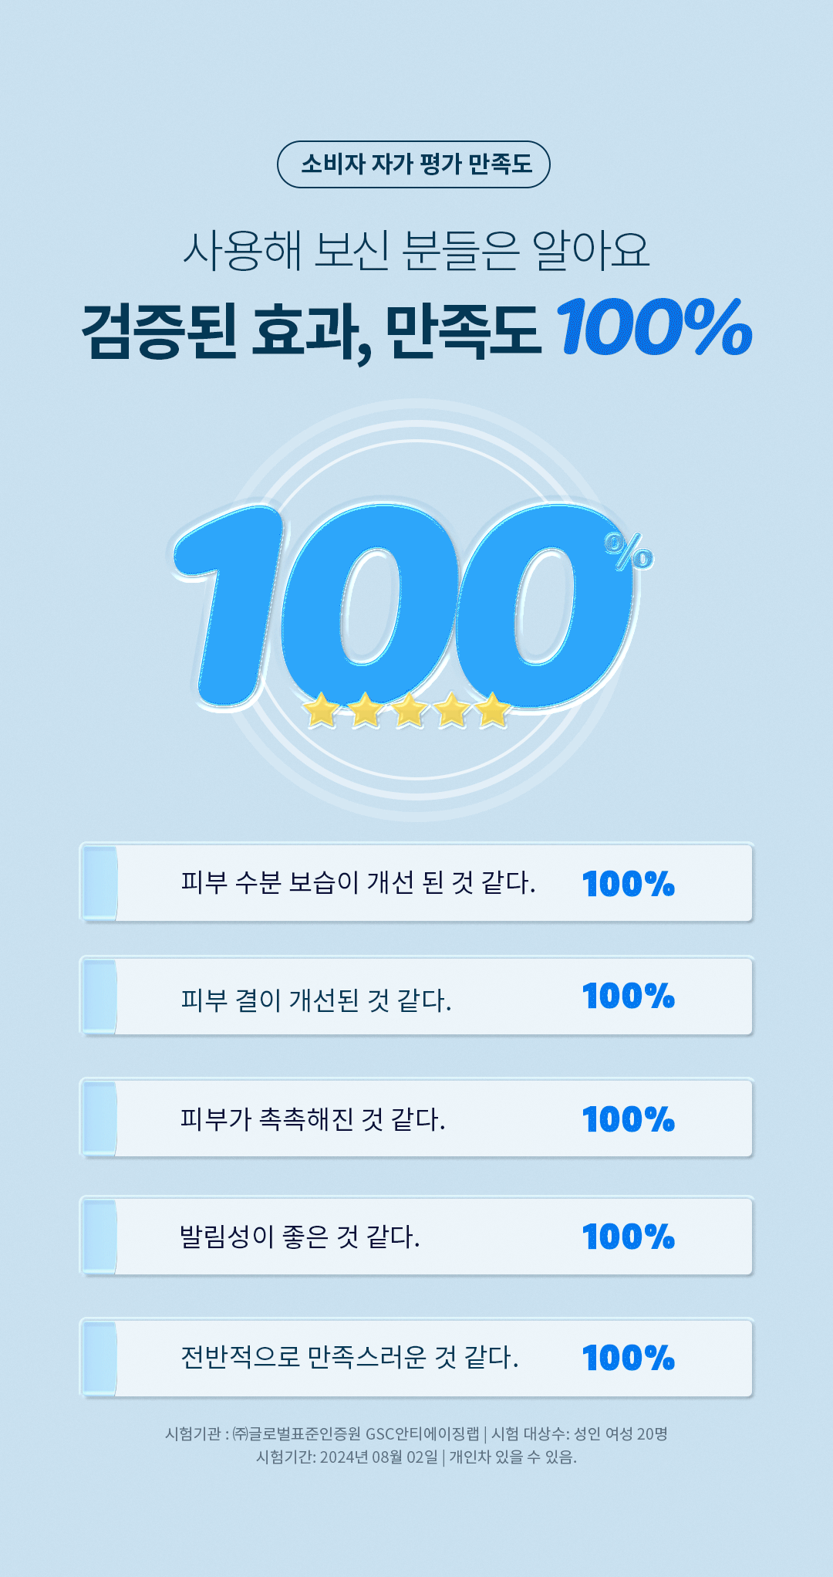Click blue tab left of '발림성이 좋은' row
Image resolution: width=833 pixels, height=1577 pixels.
tap(99, 1237)
